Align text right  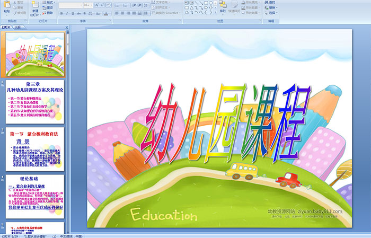coord(128,13)
